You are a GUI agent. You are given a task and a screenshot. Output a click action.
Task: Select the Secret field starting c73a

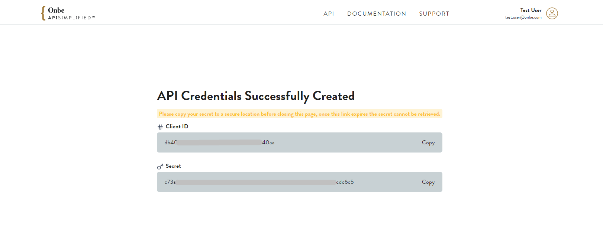(300, 182)
